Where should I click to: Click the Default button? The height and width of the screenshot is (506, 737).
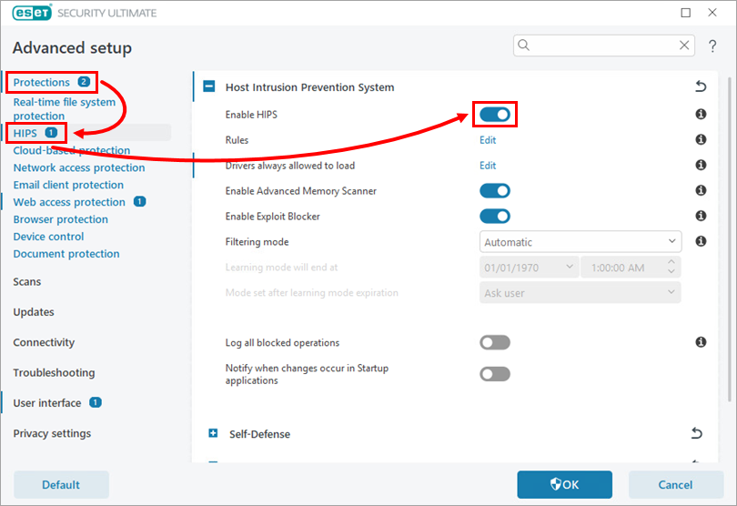pyautogui.click(x=61, y=484)
